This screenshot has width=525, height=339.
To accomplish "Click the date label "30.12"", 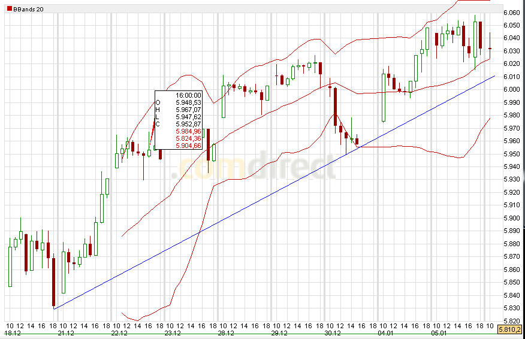I will tap(333, 334).
